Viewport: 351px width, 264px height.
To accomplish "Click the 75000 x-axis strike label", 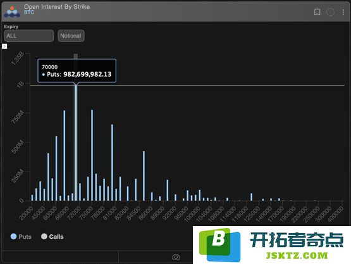I will click(86, 213).
